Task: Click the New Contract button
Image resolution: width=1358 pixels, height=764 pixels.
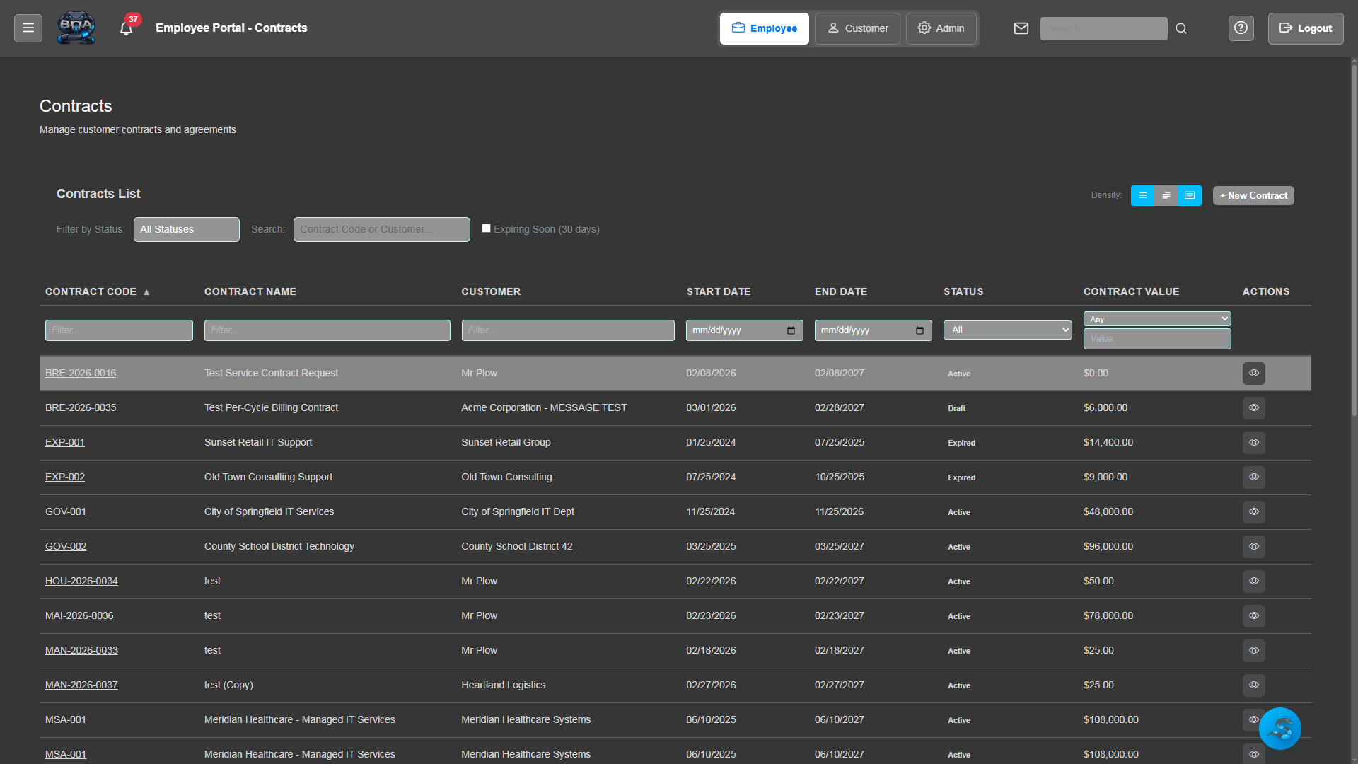Action: click(x=1253, y=195)
